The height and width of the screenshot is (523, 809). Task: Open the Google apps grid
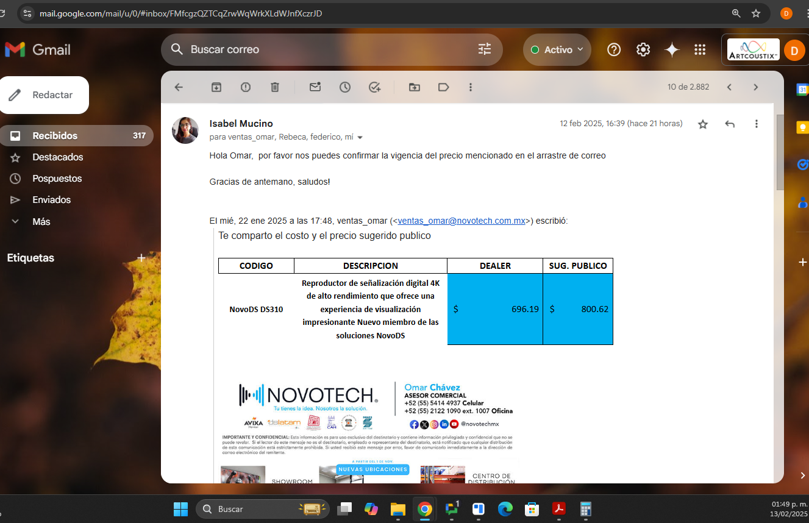(700, 50)
